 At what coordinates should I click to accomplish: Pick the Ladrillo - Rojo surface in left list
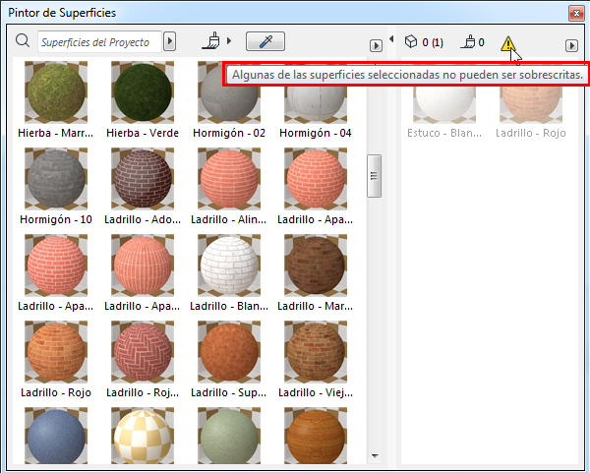click(55, 349)
